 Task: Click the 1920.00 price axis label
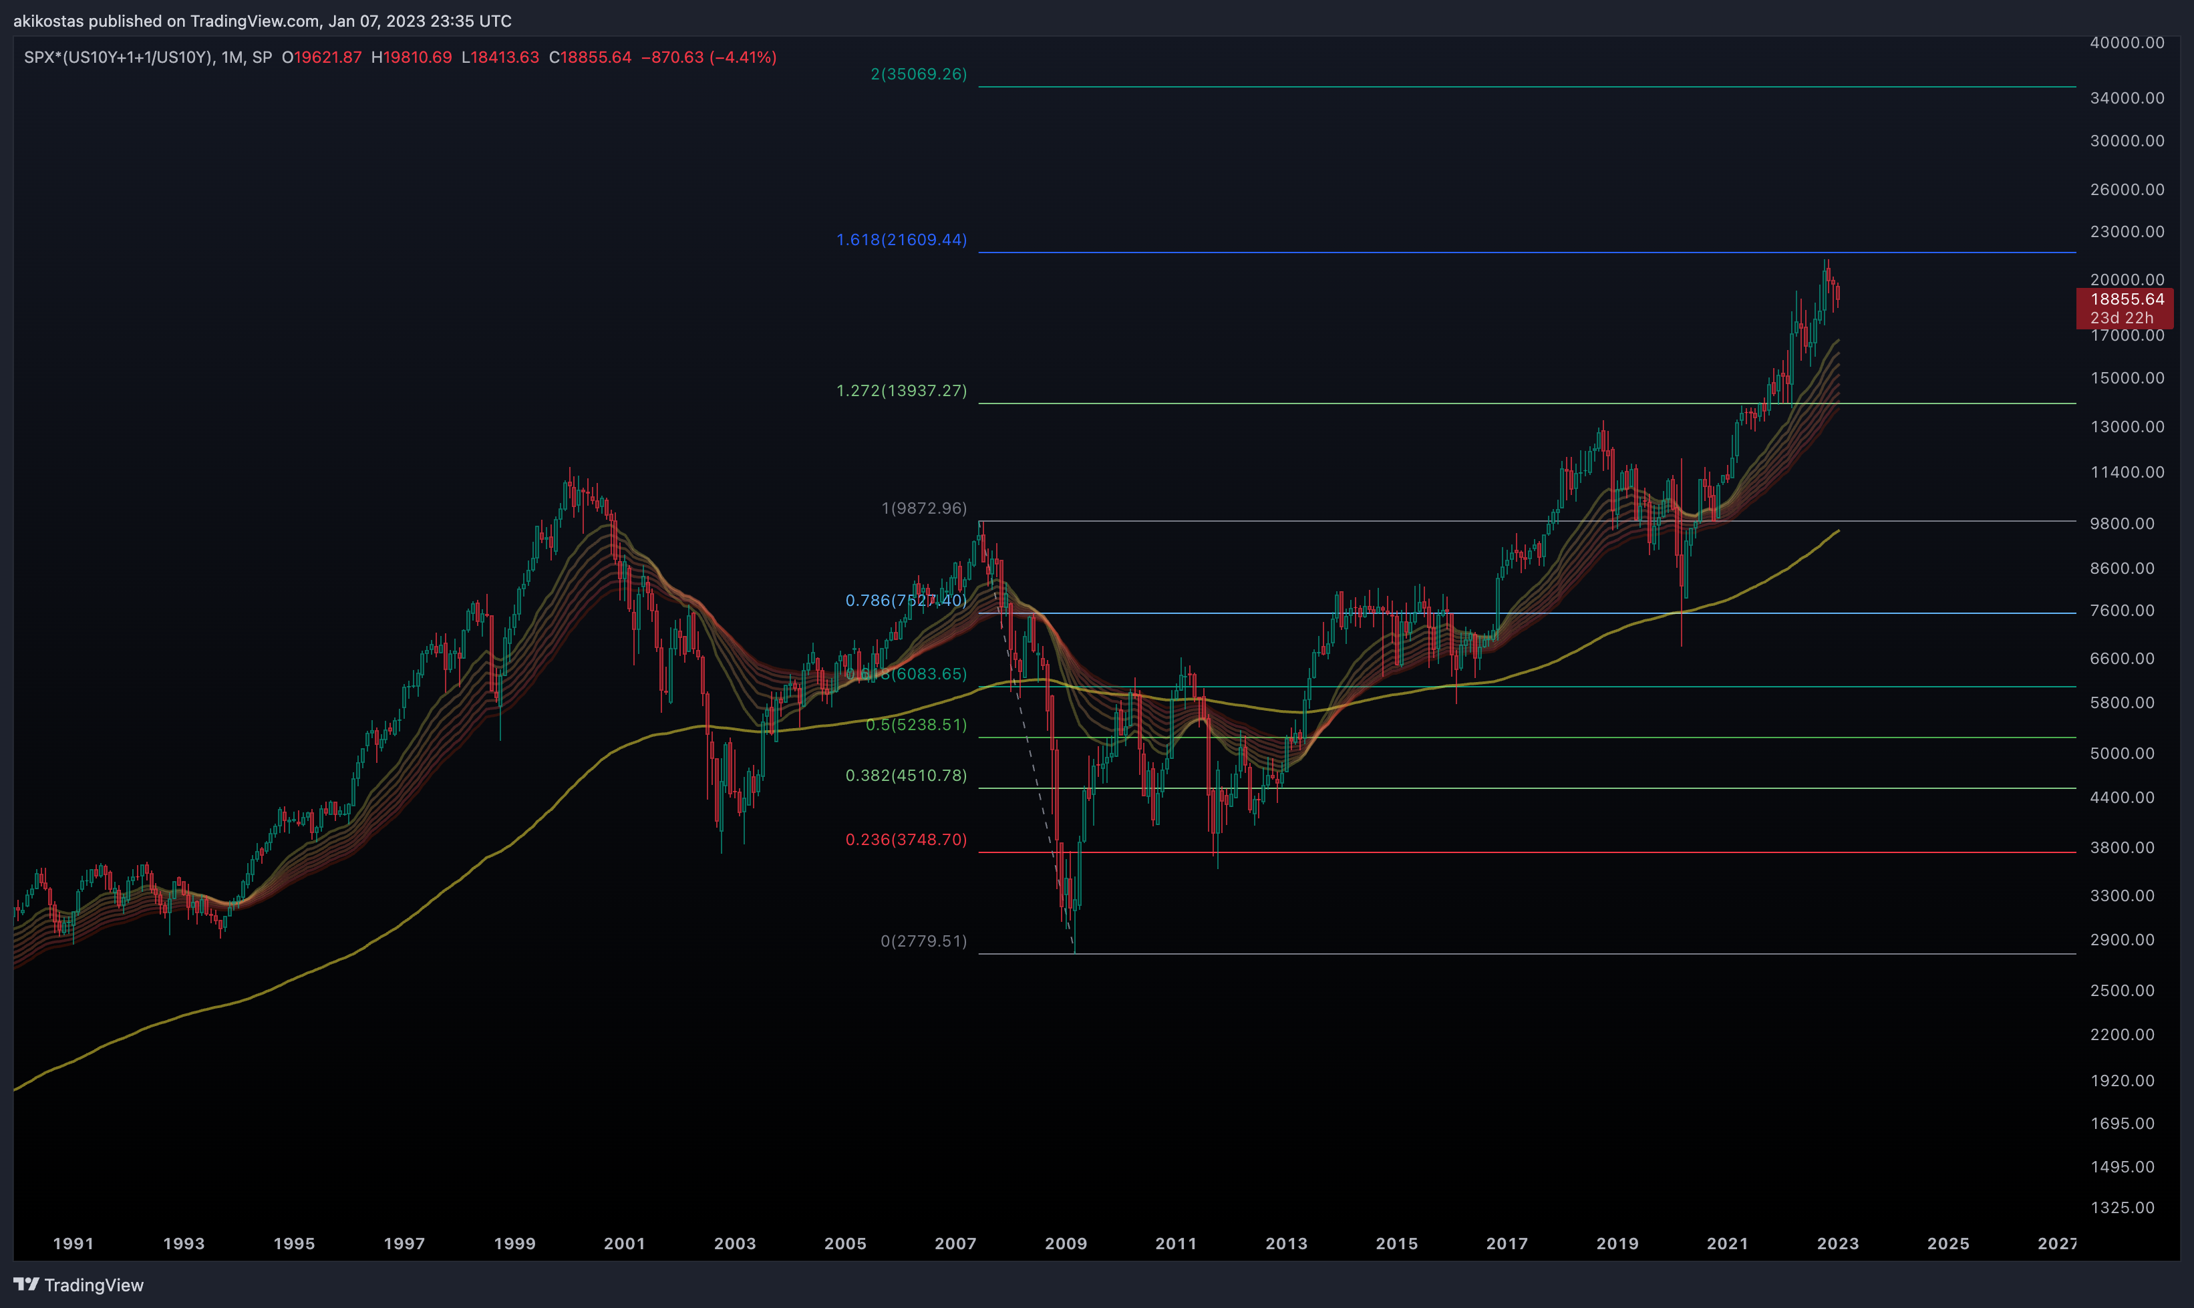pos(2123,1081)
